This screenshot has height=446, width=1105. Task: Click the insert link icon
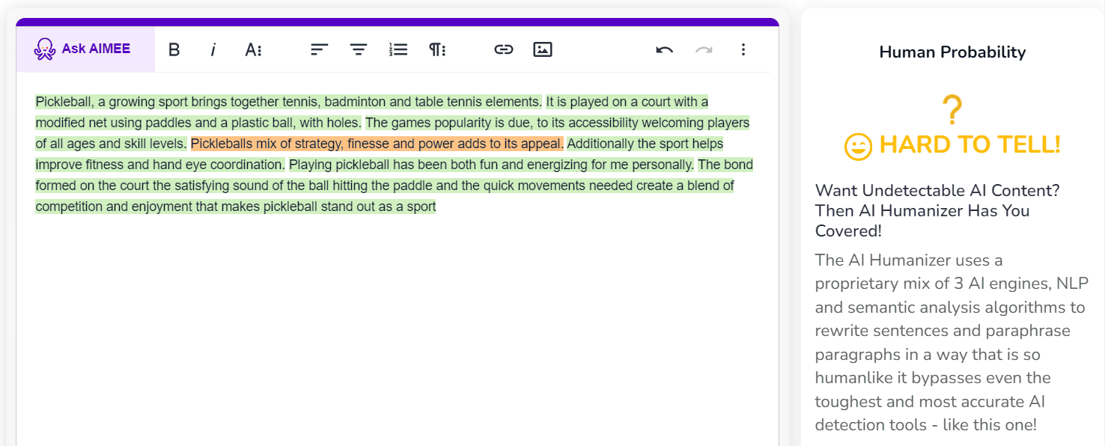click(504, 49)
